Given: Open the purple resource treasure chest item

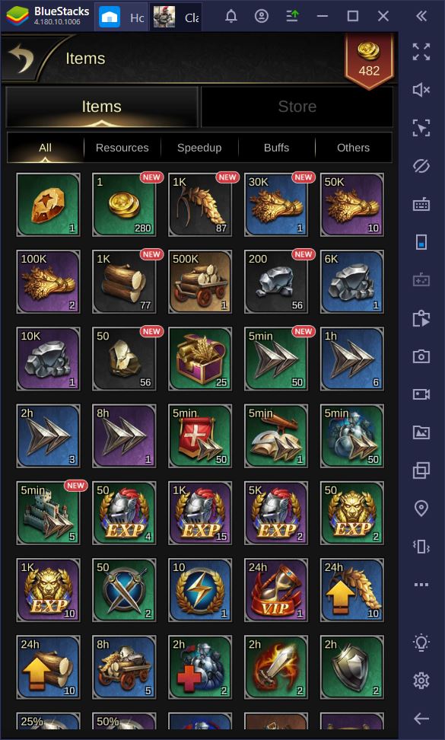Looking at the screenshot, I should point(200,359).
